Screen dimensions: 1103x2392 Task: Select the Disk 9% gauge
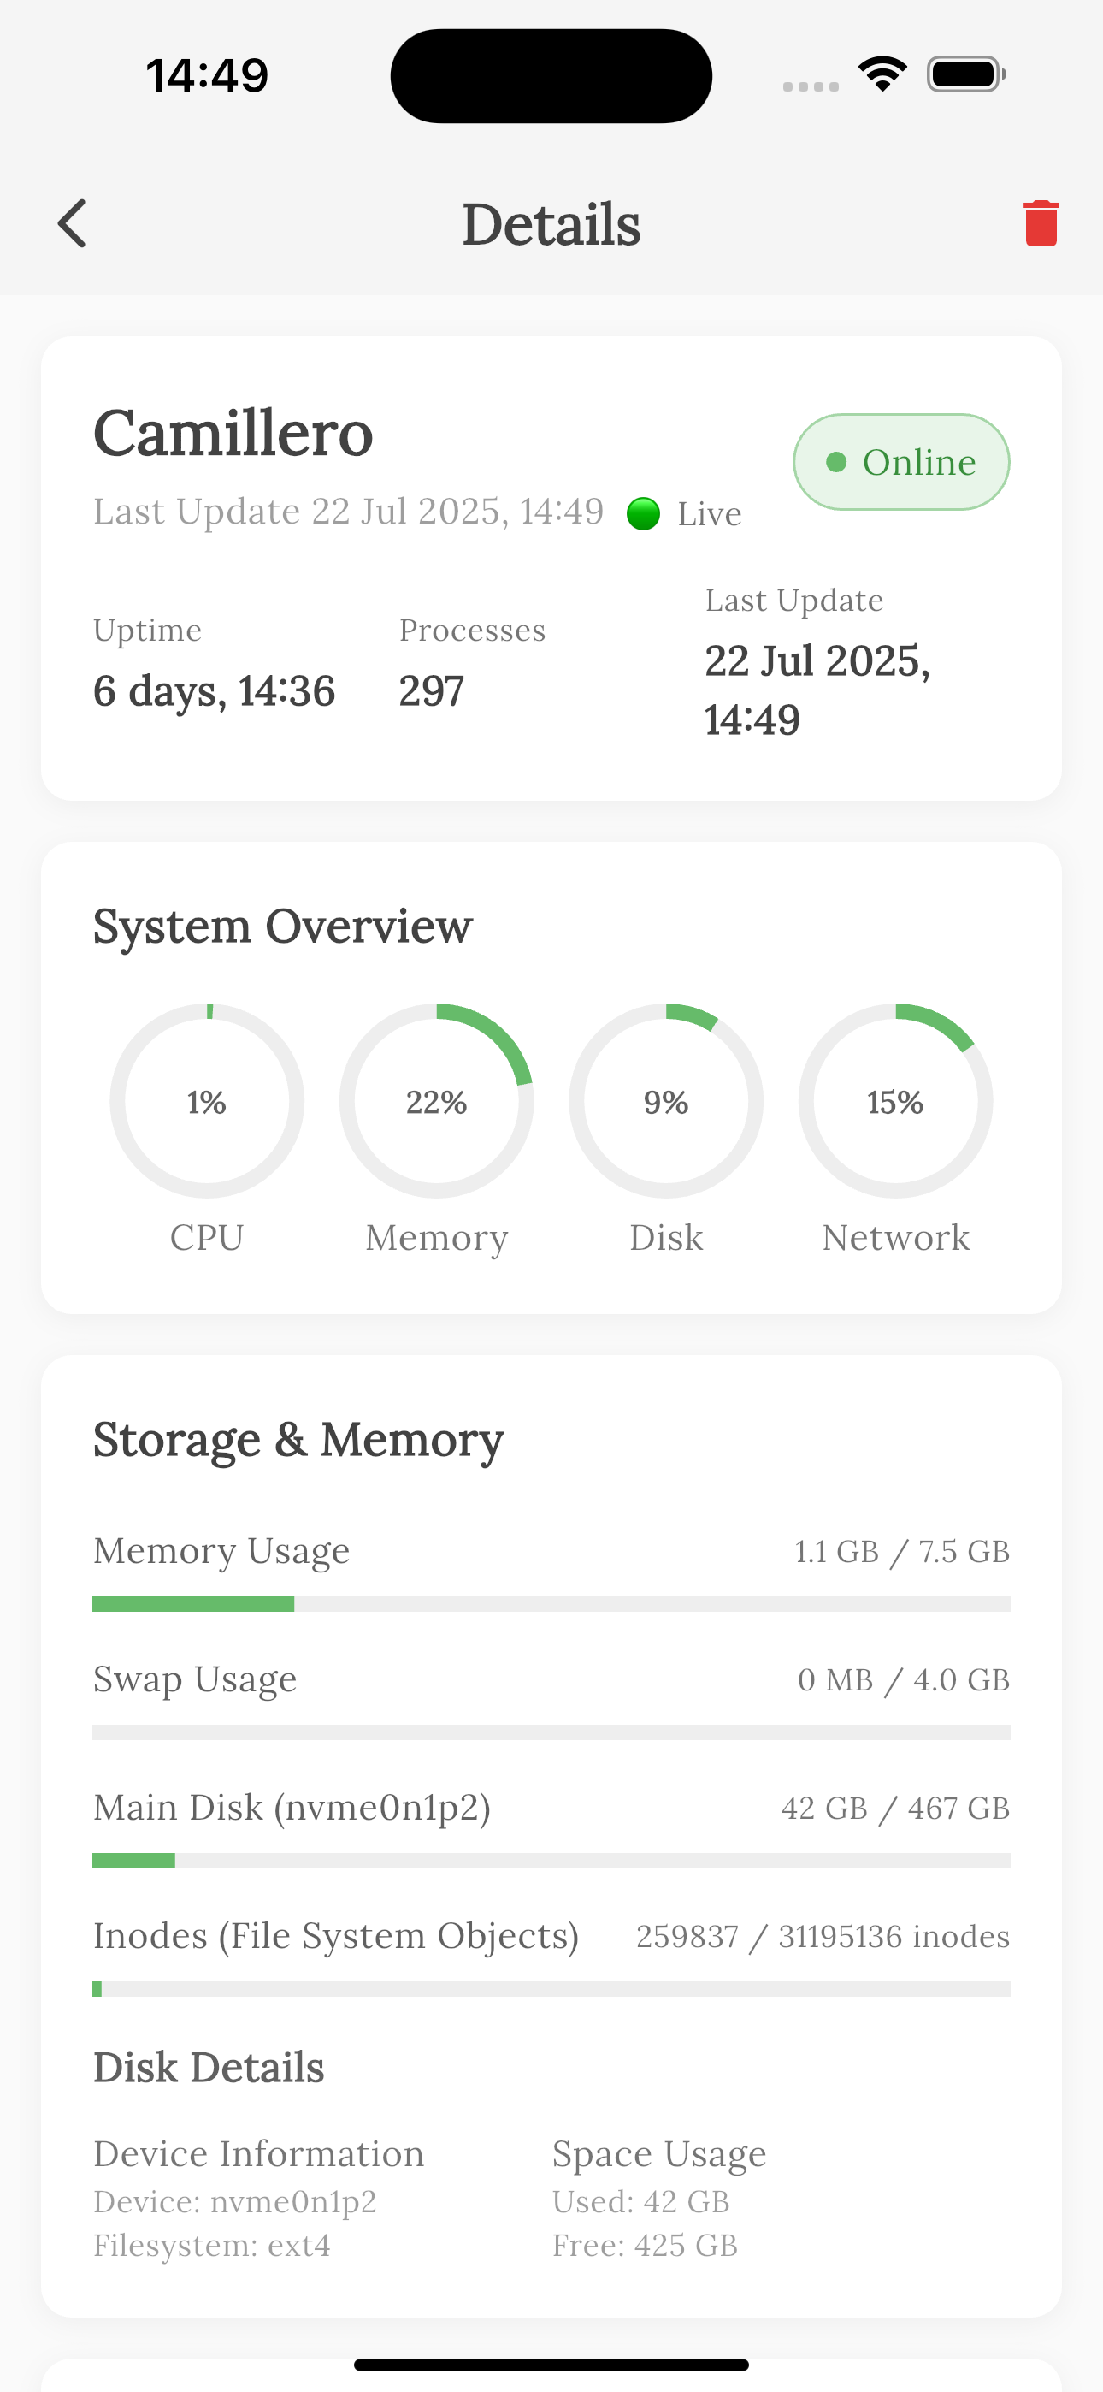point(667,1100)
